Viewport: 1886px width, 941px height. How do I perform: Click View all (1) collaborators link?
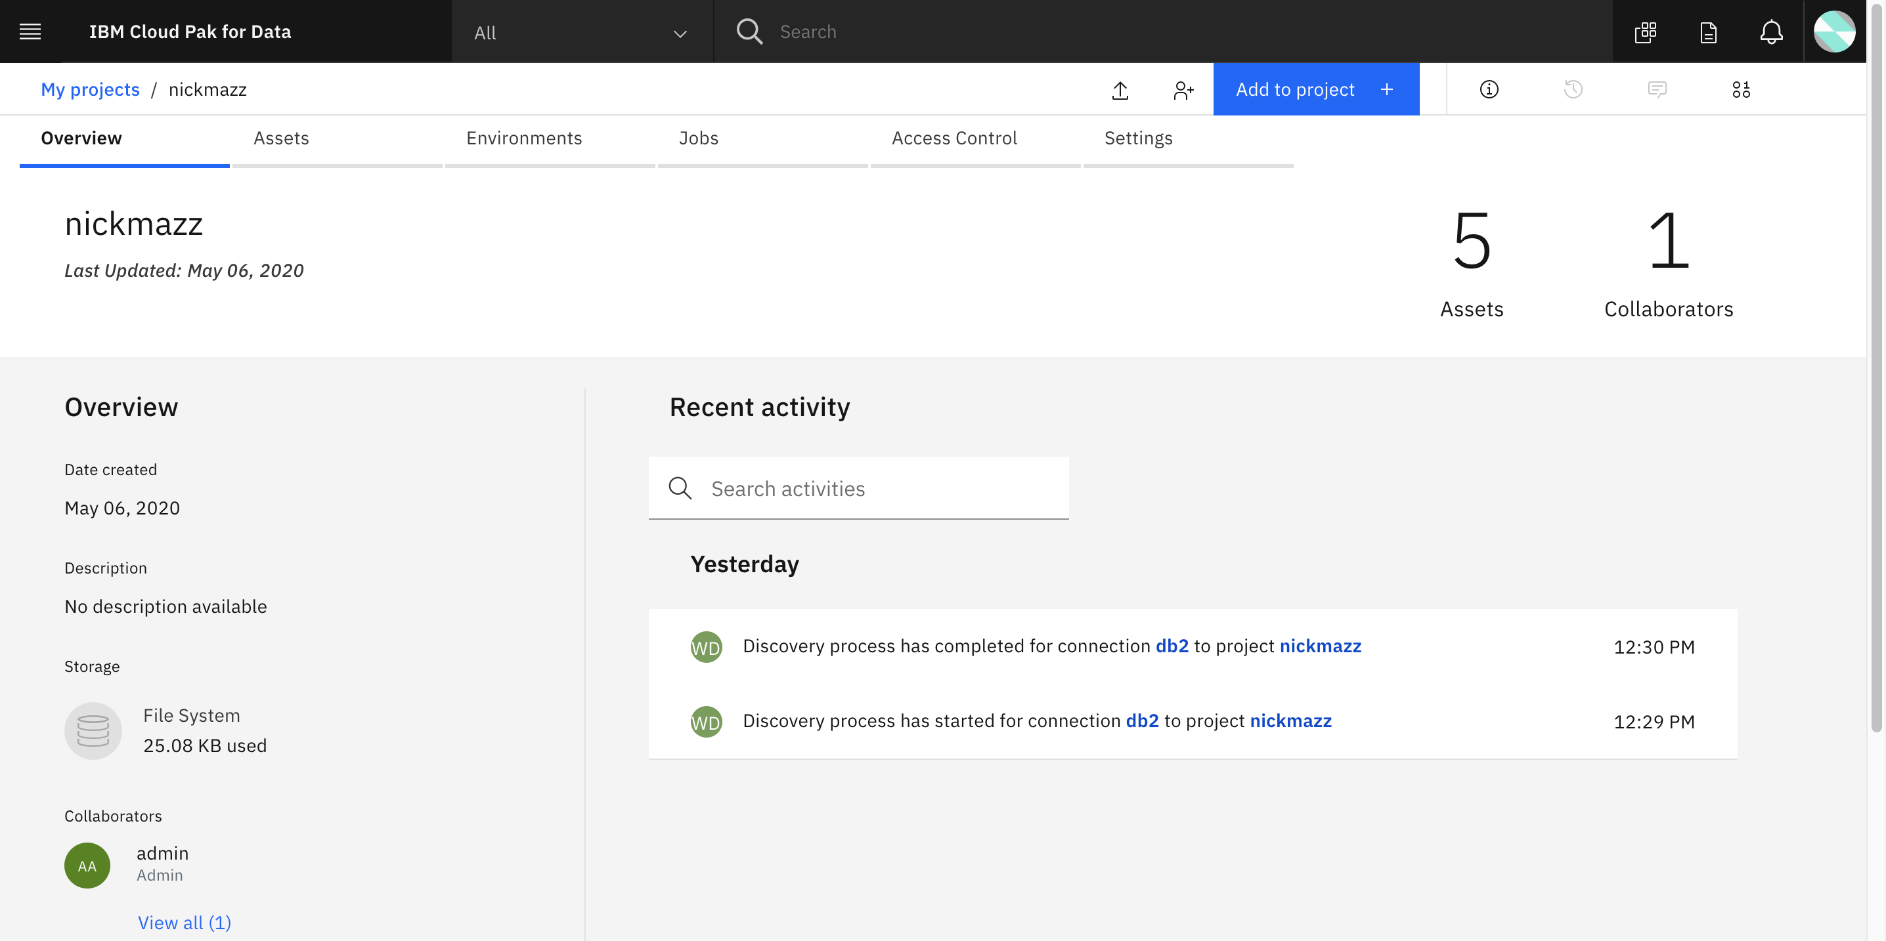(185, 922)
